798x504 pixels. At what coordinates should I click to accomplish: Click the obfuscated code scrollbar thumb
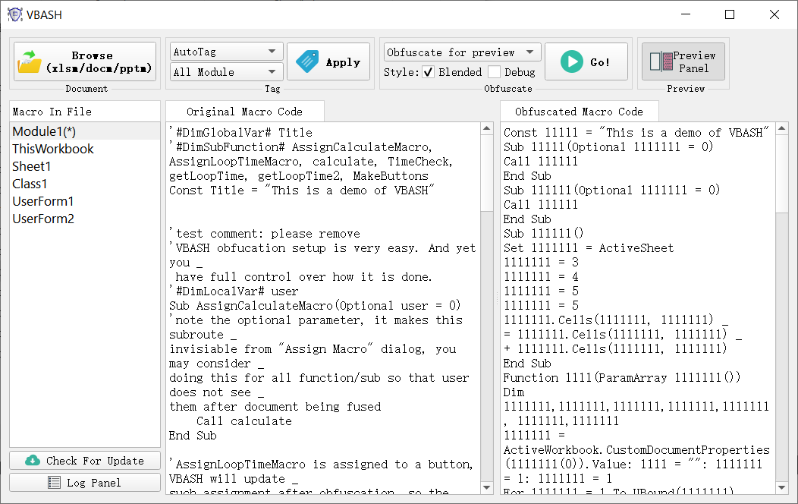pyautogui.click(x=782, y=174)
